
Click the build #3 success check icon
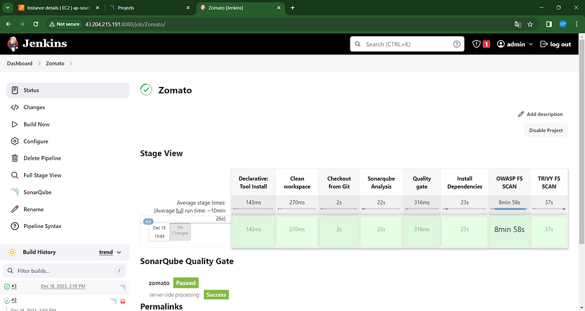click(x=7, y=287)
